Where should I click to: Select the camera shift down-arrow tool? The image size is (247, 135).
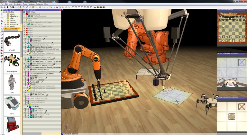coord(8,7)
